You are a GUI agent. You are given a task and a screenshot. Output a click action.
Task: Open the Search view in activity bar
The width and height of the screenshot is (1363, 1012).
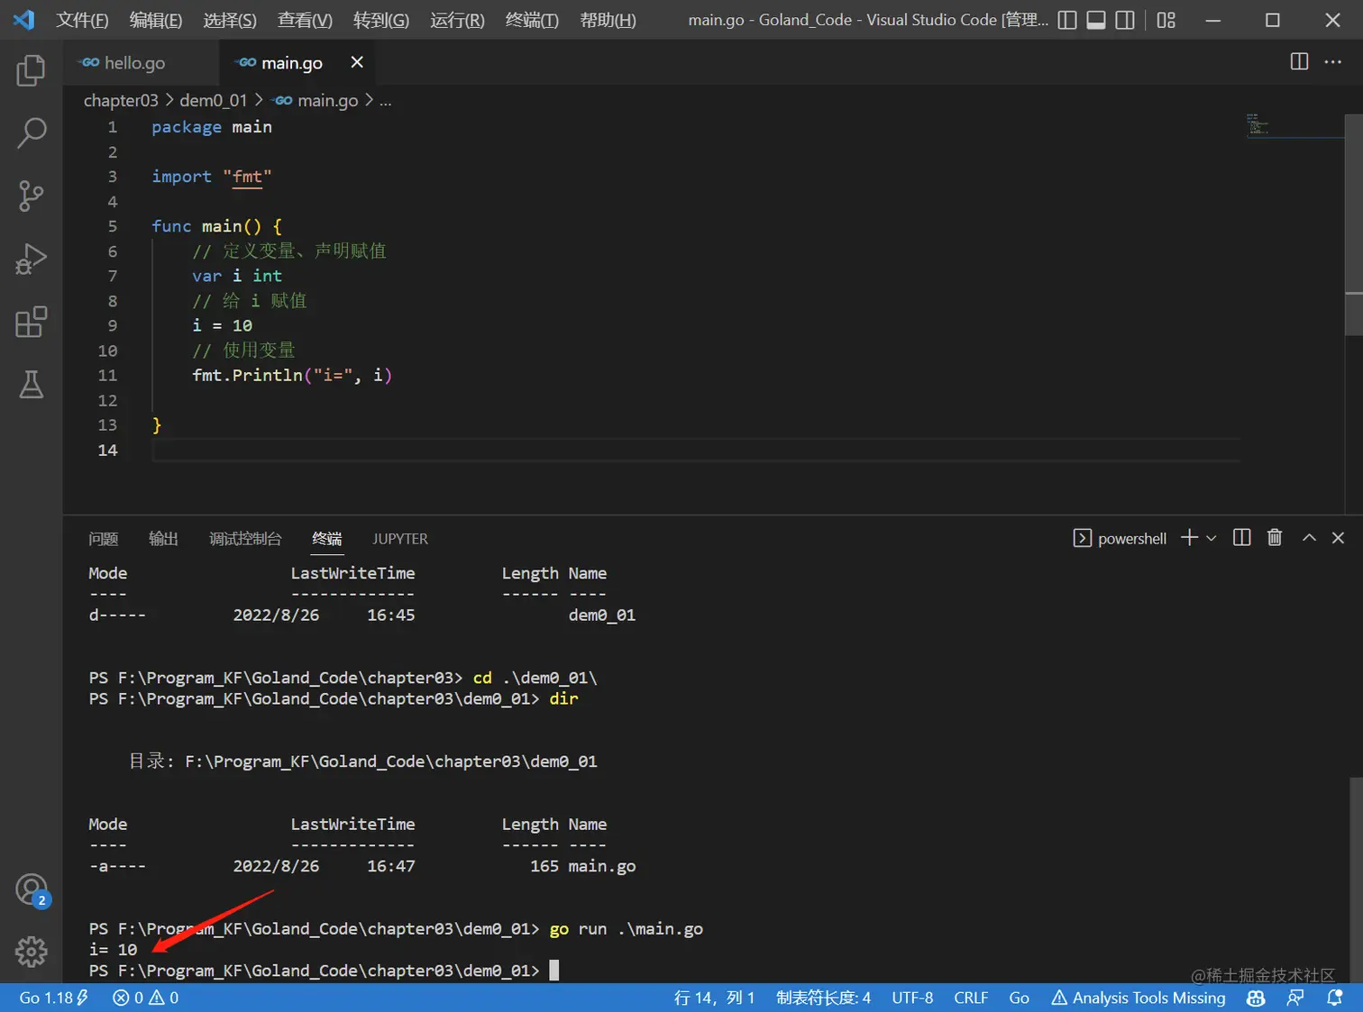click(x=31, y=132)
